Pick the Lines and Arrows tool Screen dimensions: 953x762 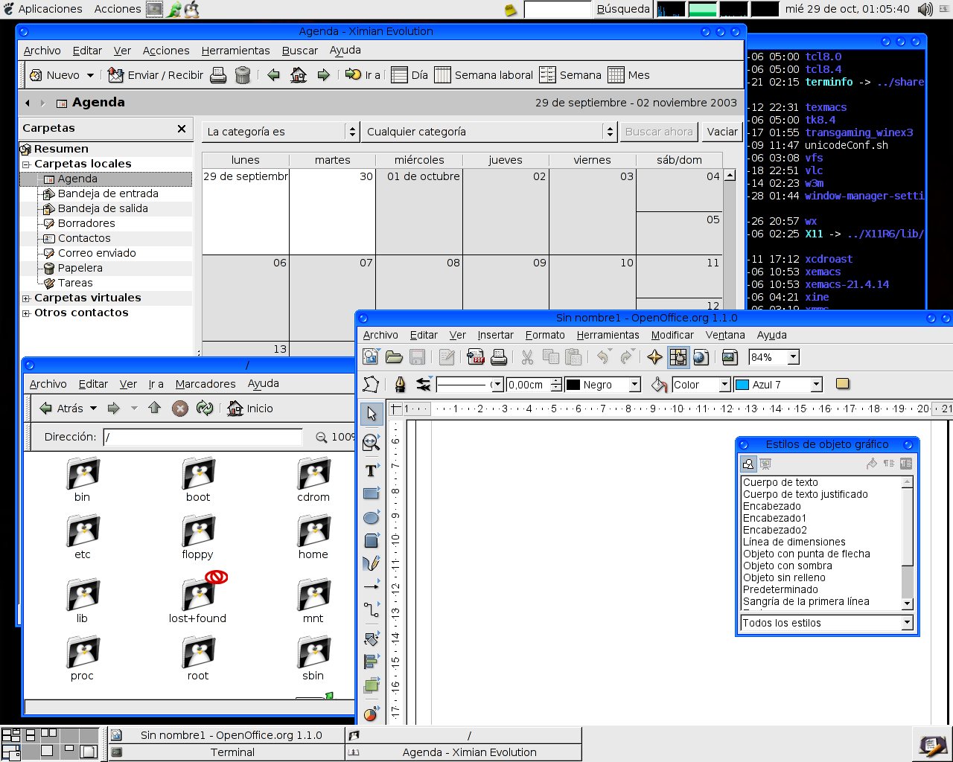coord(371,587)
